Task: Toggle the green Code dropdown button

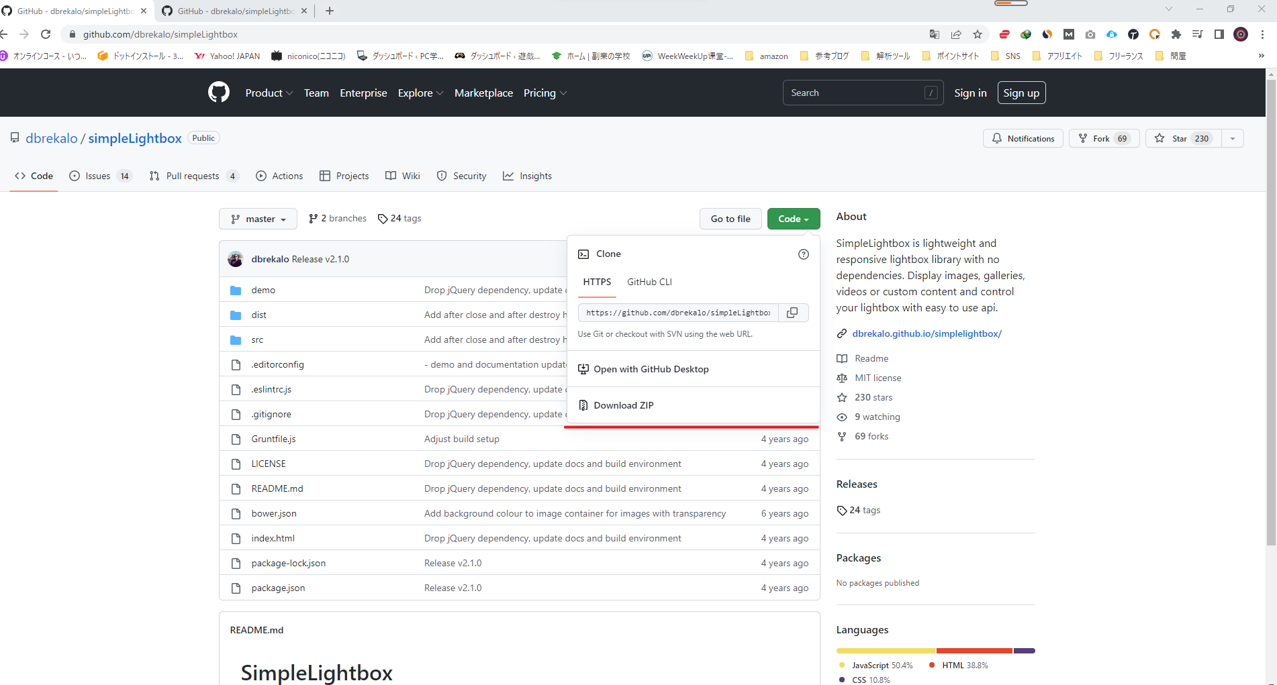Action: (x=794, y=219)
